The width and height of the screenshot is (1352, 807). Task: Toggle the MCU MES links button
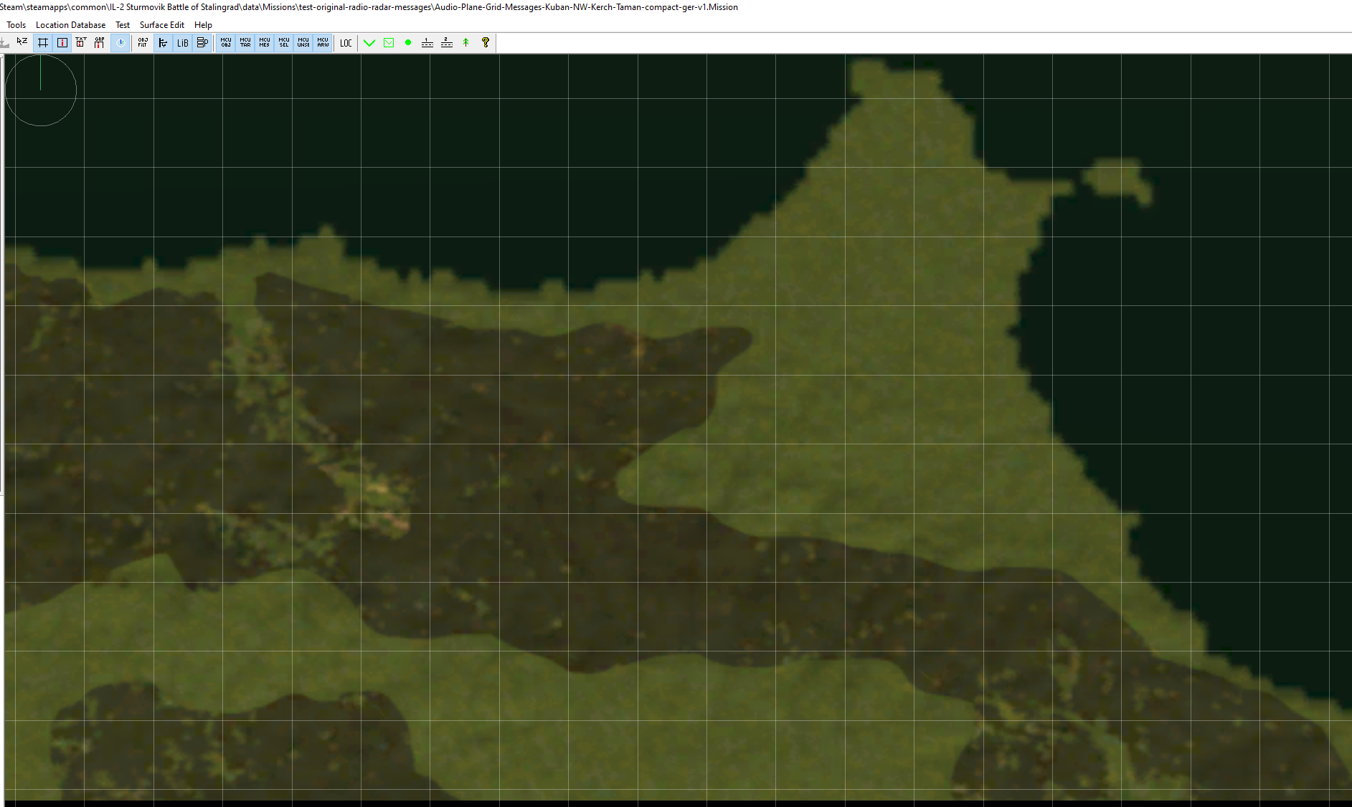tap(265, 43)
